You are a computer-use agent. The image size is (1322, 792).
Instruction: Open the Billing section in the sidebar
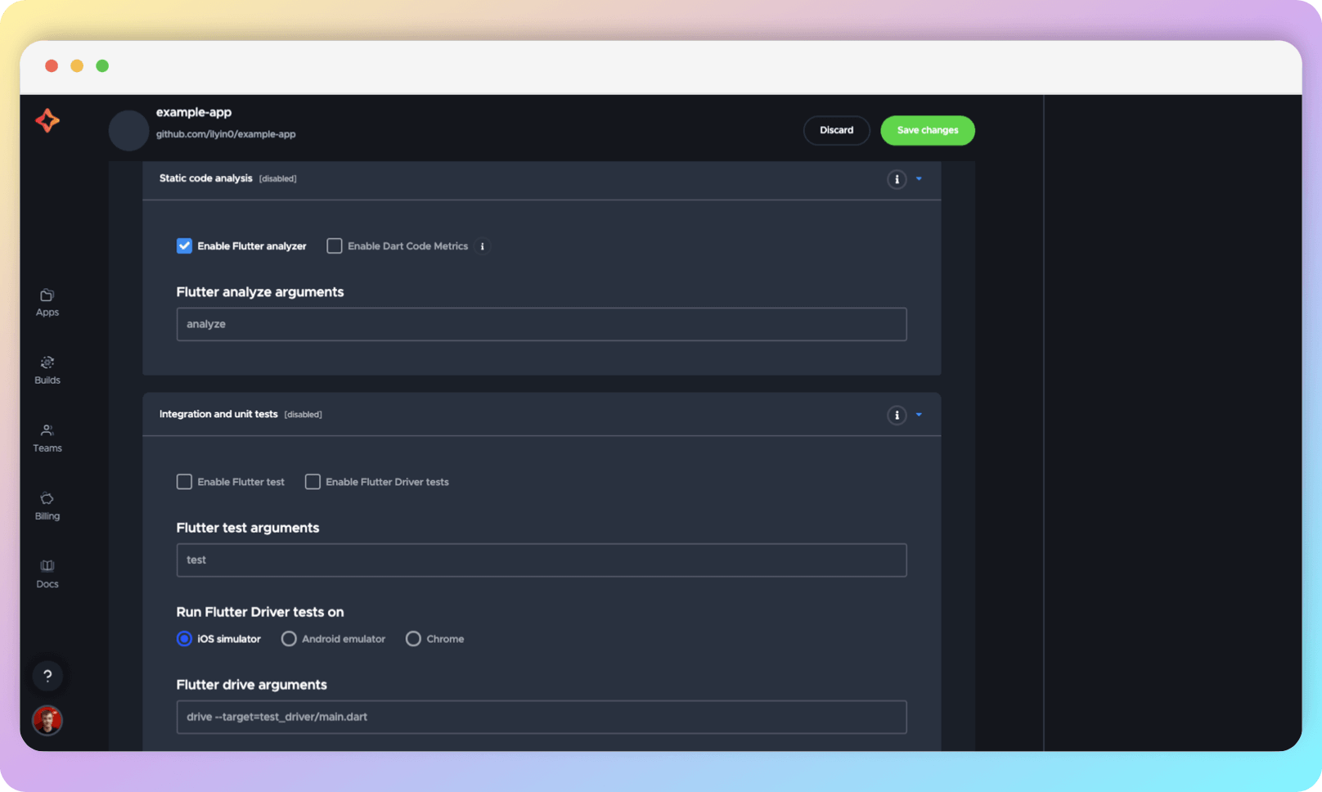pos(47,506)
